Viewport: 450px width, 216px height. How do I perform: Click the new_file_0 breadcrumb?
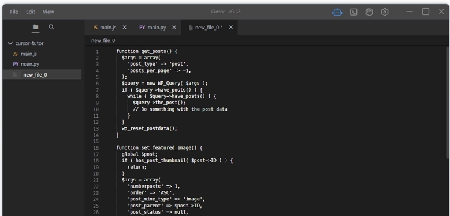click(103, 41)
